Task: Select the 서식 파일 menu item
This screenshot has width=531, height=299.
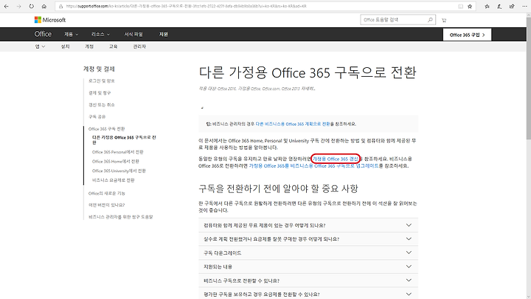Action: [x=133, y=35]
